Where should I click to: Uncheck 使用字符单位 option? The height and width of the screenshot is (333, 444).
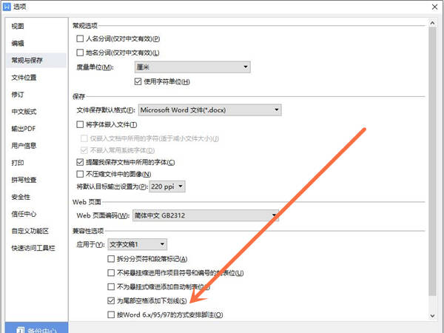138,81
